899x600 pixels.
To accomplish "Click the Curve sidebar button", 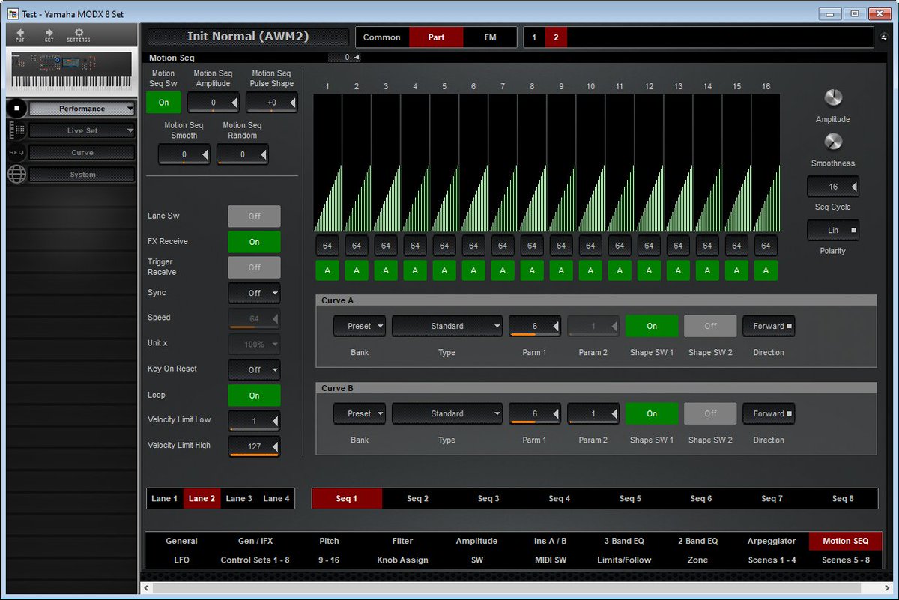I will tap(82, 152).
